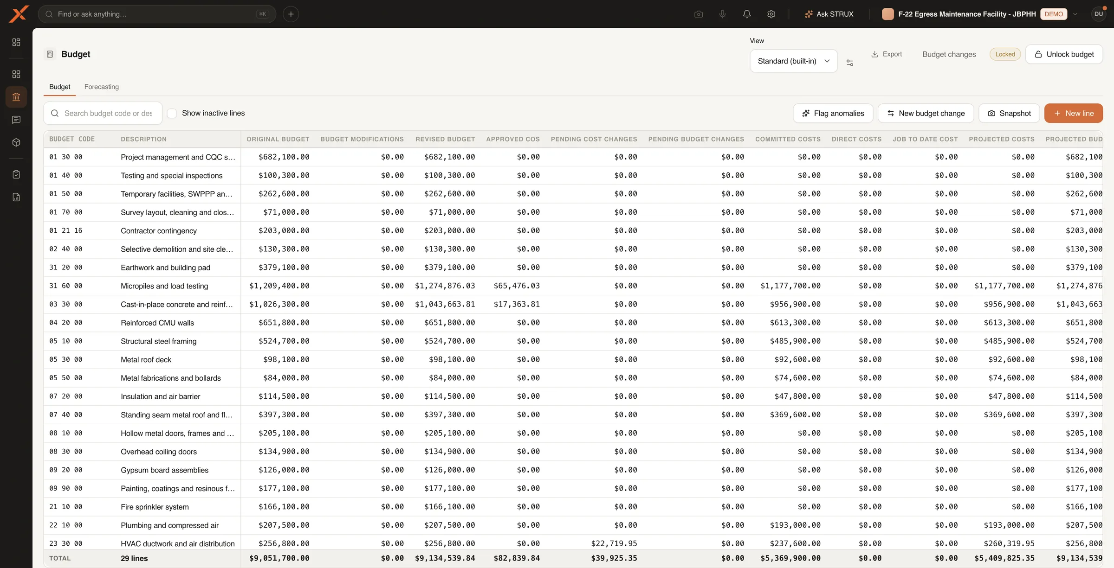The height and width of the screenshot is (568, 1114).
Task: Click the $22,719.95 pending cost change cell
Action: coord(614,543)
